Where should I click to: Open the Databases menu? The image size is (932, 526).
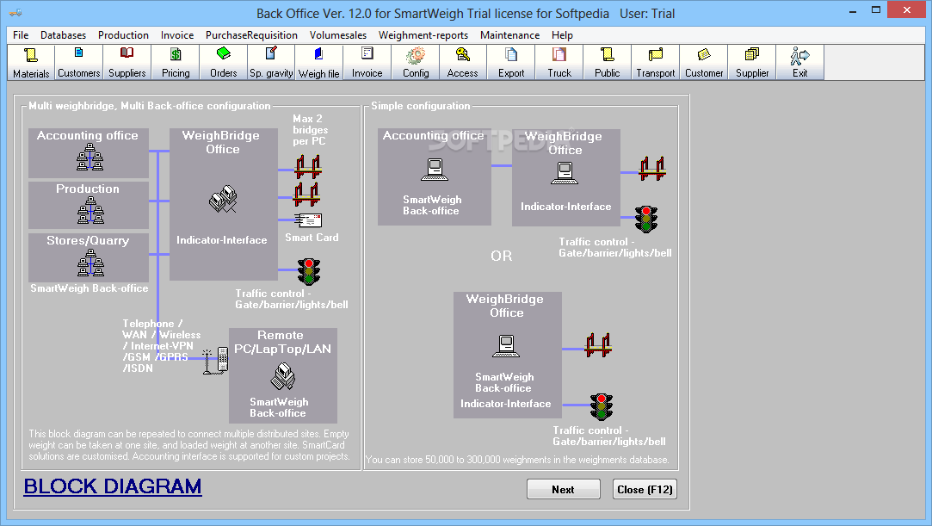pos(63,35)
